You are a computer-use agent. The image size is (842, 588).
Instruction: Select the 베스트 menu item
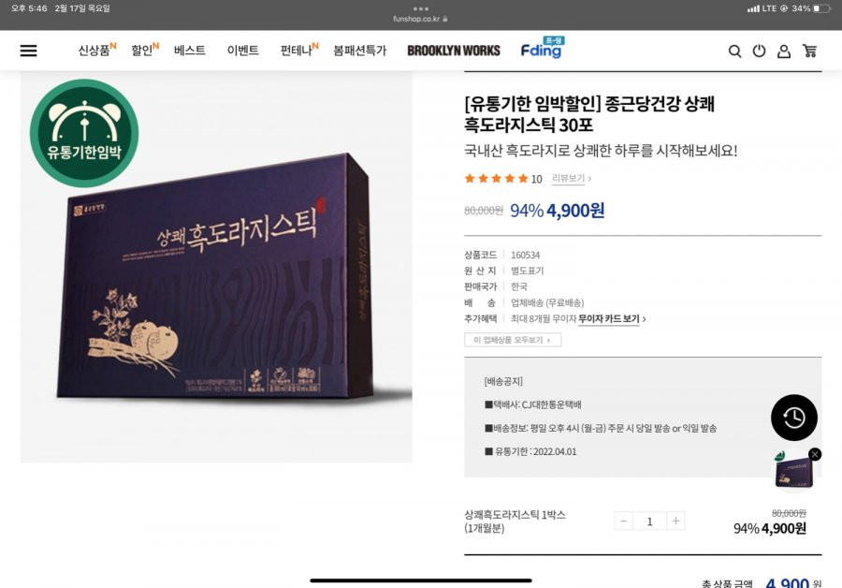tap(190, 51)
